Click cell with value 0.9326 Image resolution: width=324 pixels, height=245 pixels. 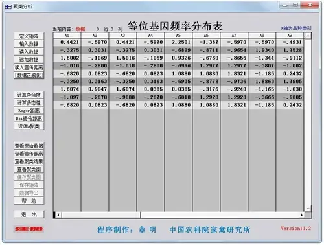pyautogui.click(x=178, y=58)
